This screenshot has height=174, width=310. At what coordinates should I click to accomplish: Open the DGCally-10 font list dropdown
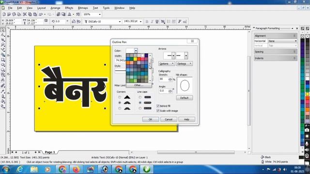pyautogui.click(x=120, y=21)
